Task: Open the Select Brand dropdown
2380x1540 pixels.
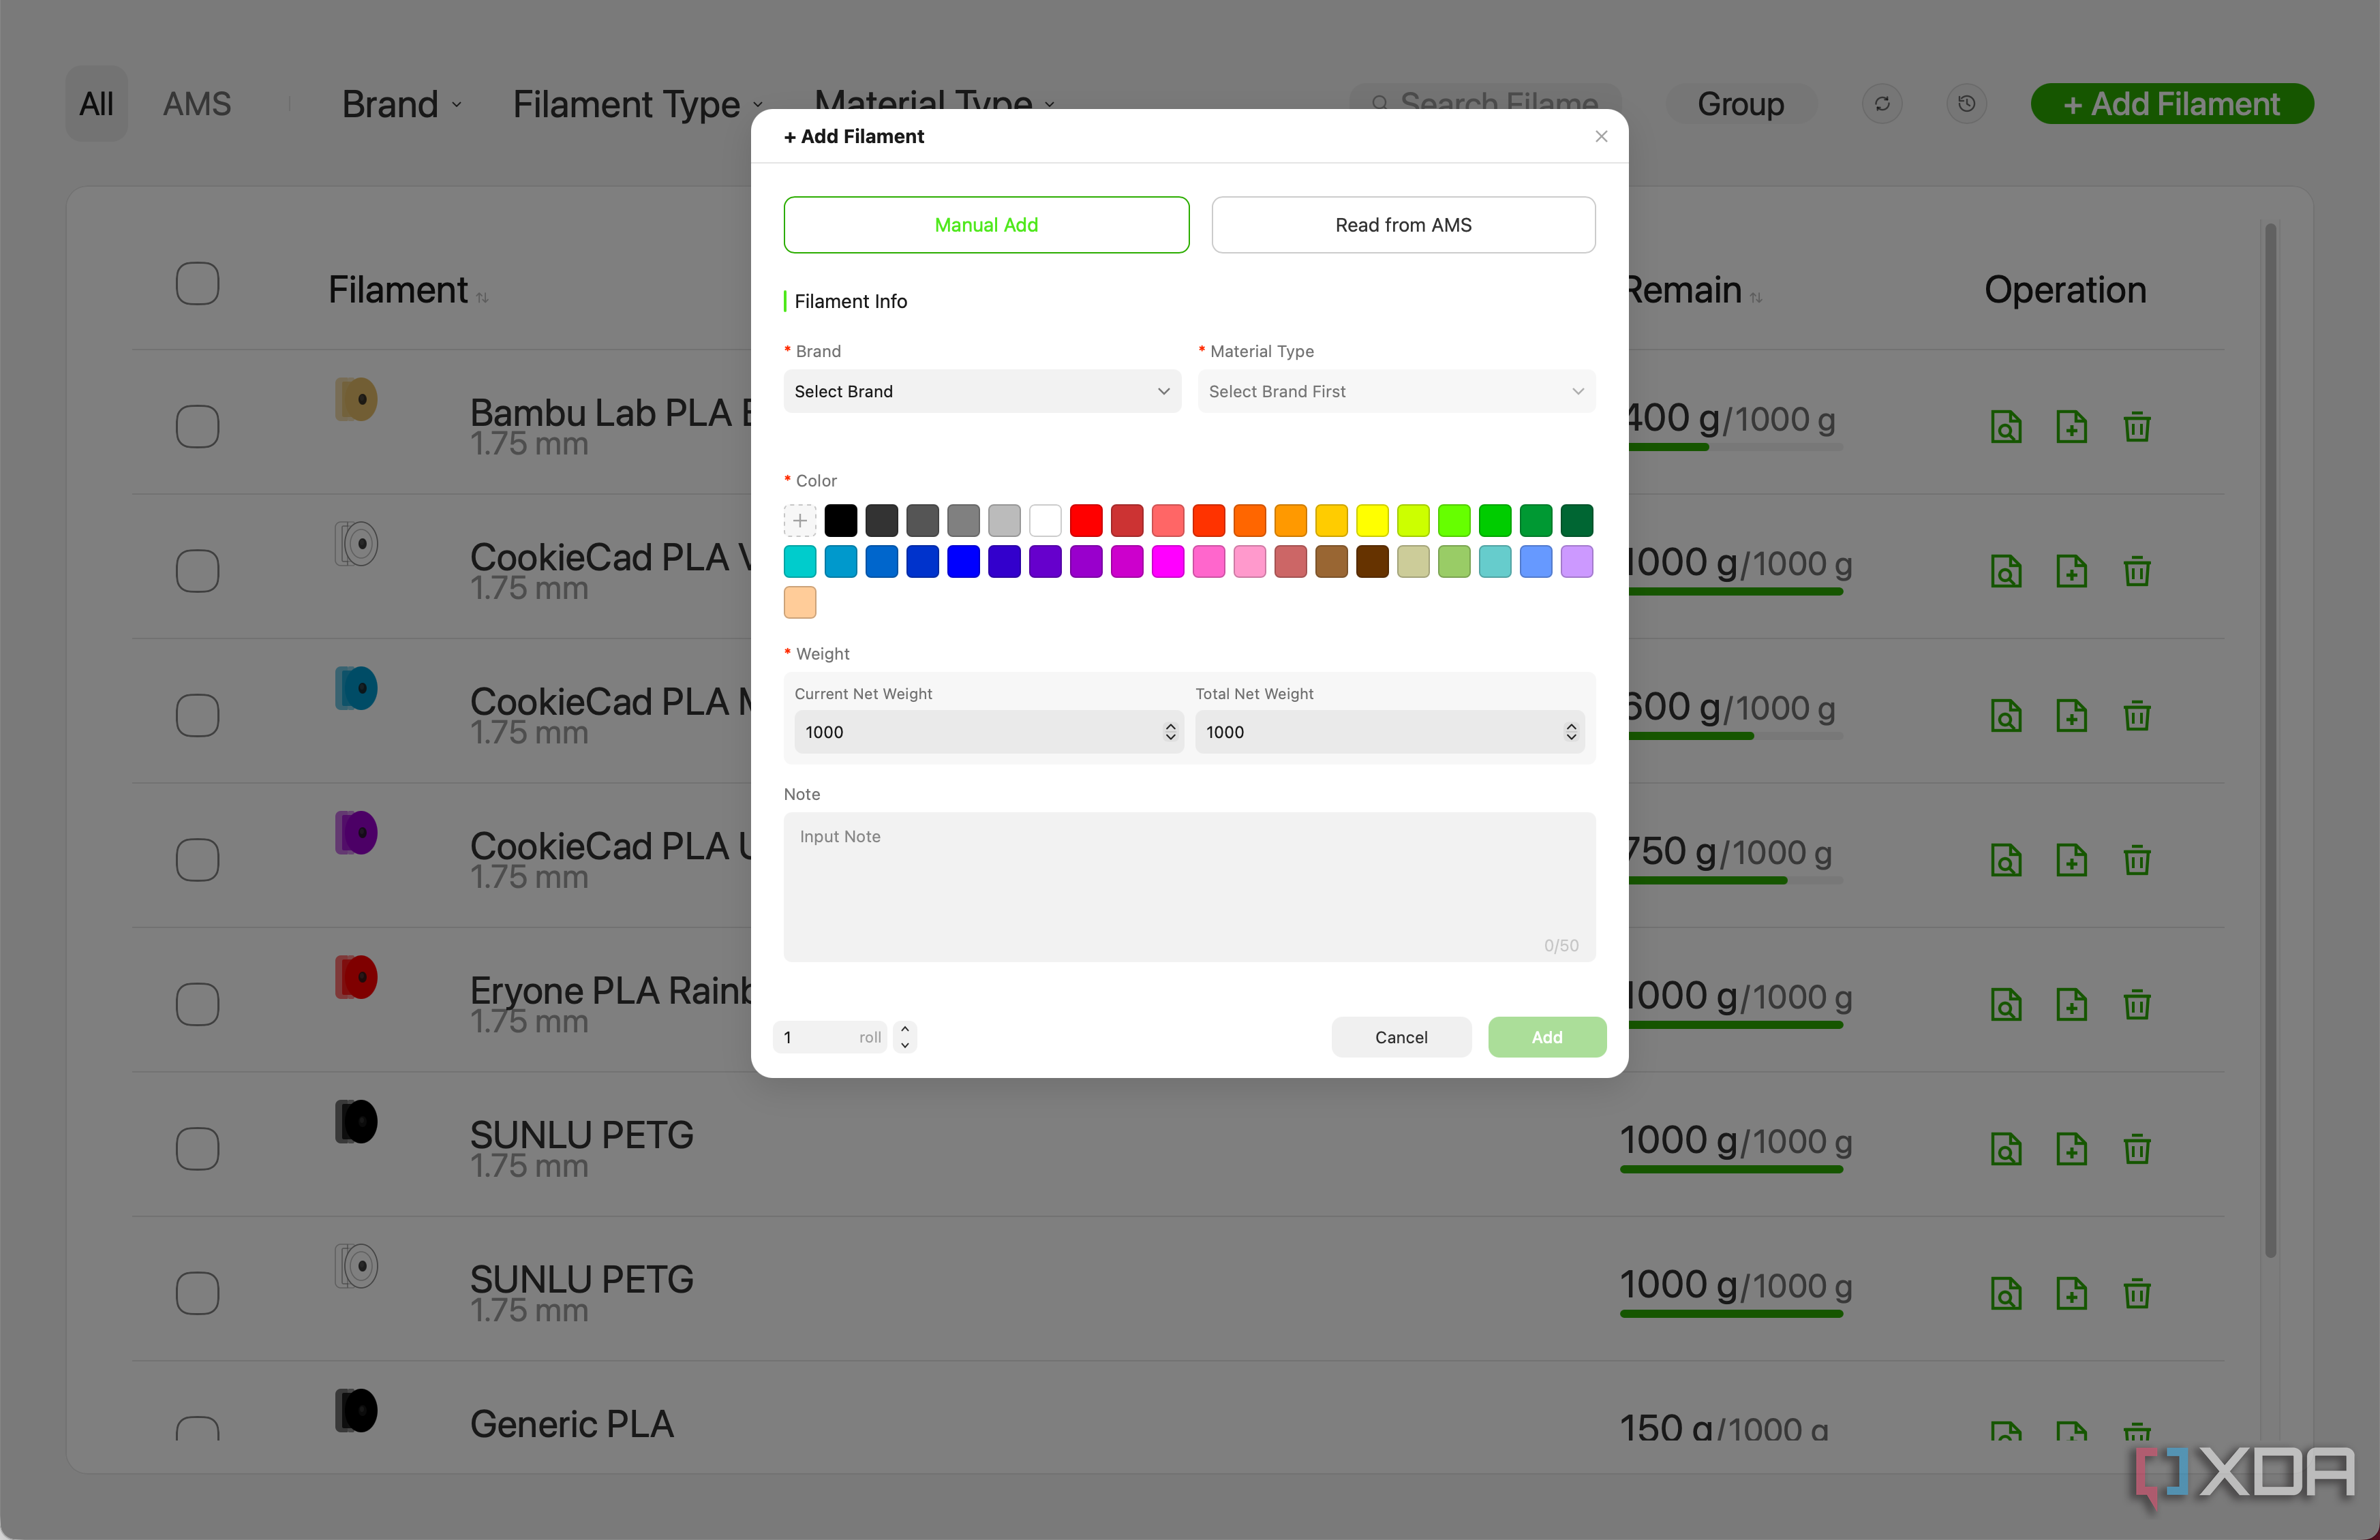Action: (x=982, y=391)
